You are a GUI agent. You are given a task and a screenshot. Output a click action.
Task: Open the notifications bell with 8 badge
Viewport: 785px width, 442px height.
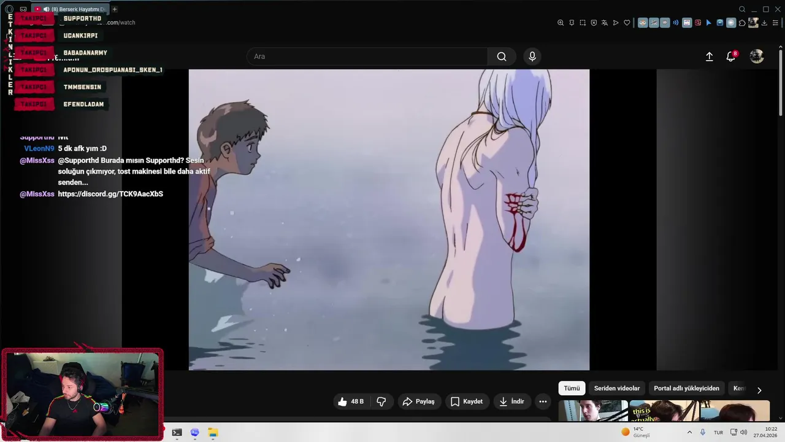click(731, 56)
